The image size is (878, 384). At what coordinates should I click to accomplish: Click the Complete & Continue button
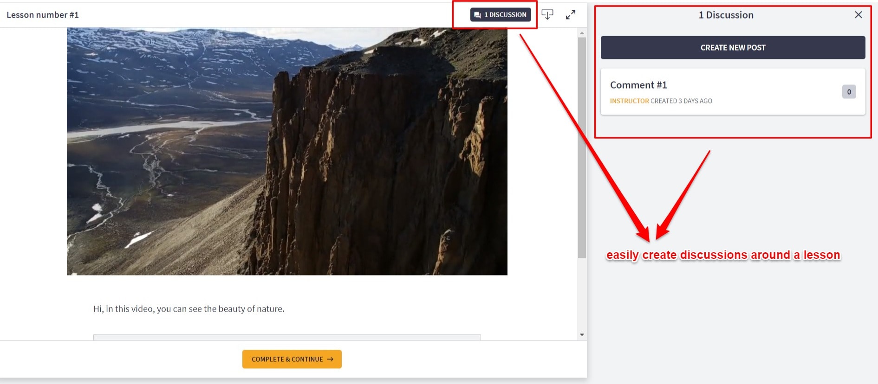(x=292, y=359)
